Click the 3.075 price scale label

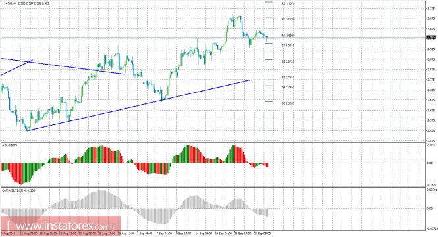[431, 18]
